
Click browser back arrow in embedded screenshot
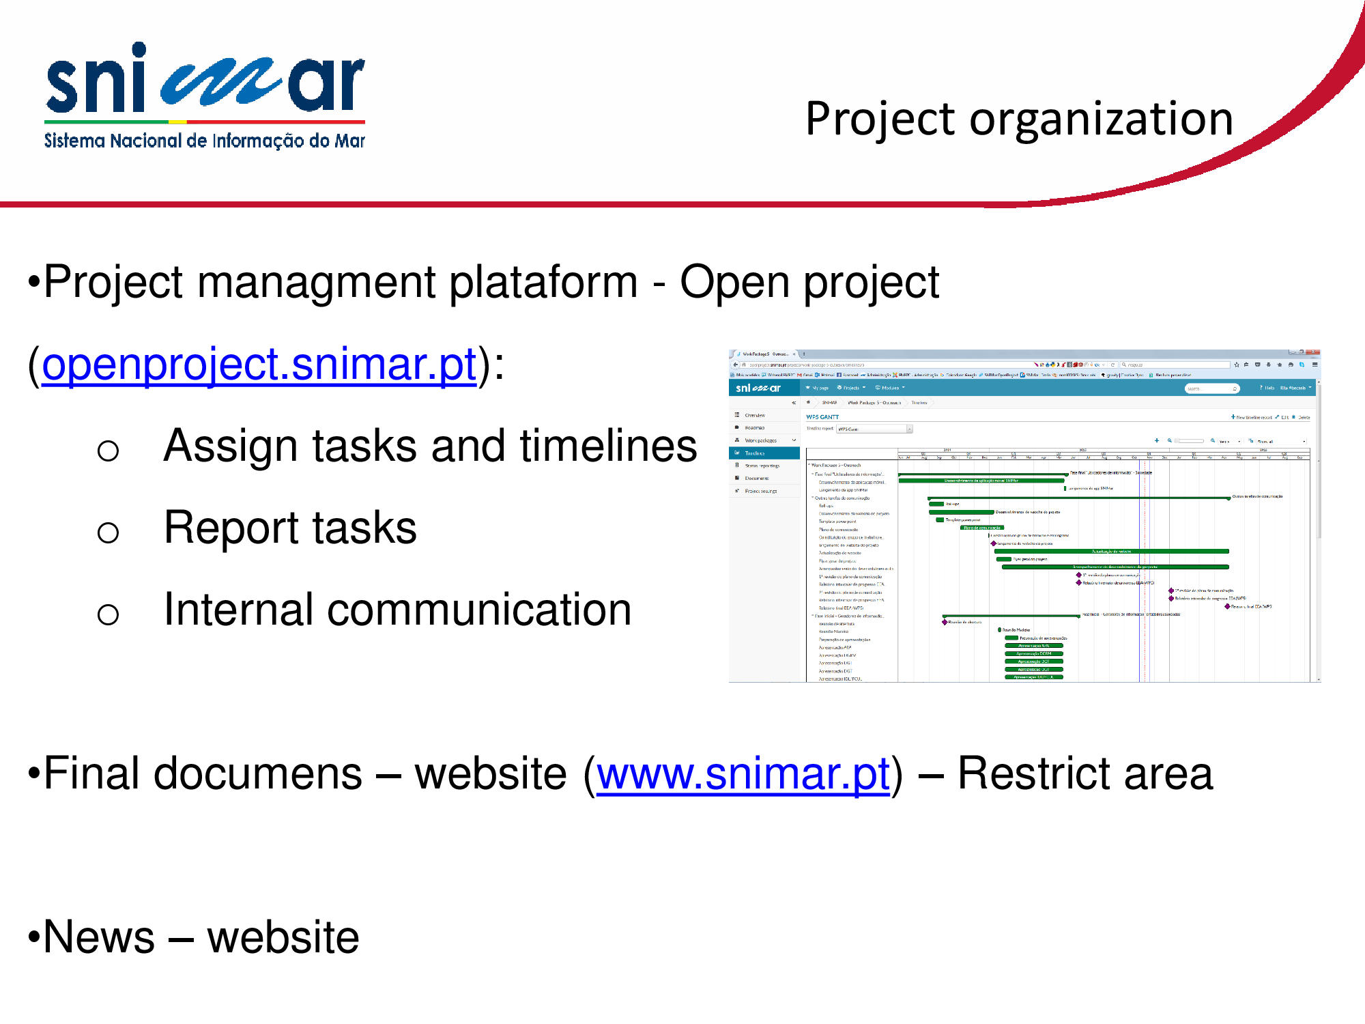735,365
